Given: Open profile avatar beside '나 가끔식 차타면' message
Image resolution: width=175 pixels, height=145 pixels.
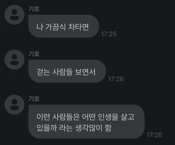Looking at the screenshot, I should [15, 15].
